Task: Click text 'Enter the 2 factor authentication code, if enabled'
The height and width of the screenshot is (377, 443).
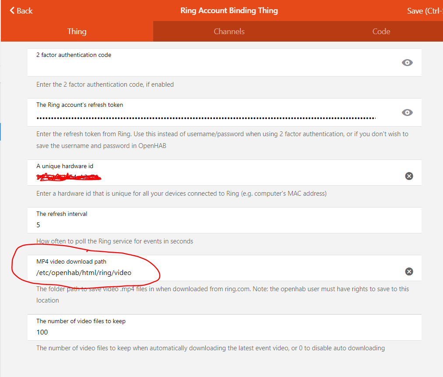Action: [x=105, y=85]
